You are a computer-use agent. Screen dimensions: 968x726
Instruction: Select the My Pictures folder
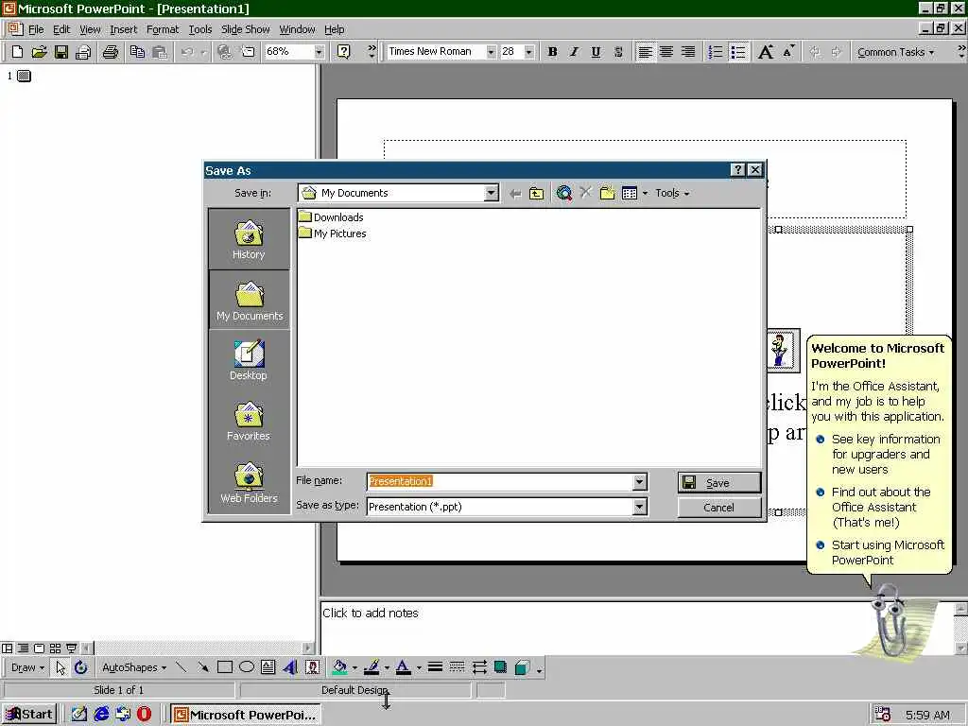tap(332, 233)
